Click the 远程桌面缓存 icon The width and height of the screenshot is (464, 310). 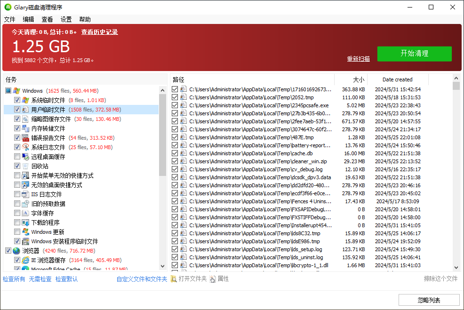click(x=25, y=157)
